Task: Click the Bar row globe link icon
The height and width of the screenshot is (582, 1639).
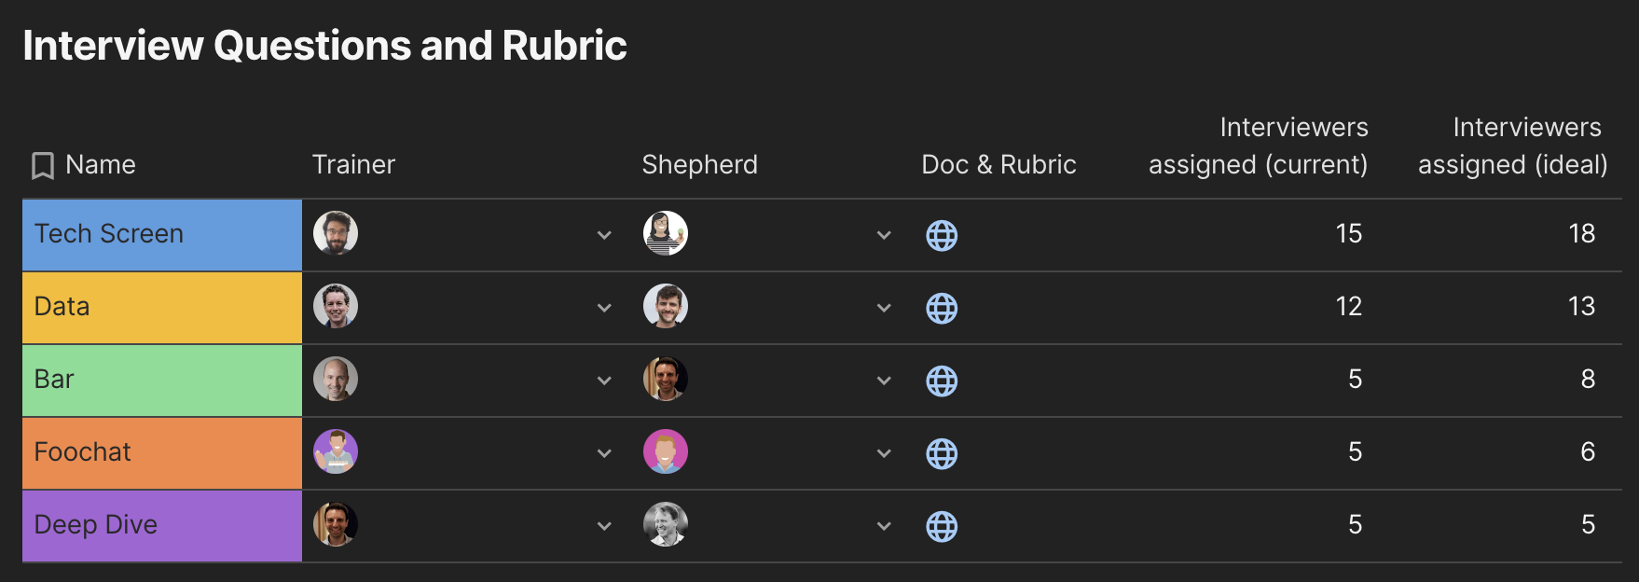Action: (942, 381)
